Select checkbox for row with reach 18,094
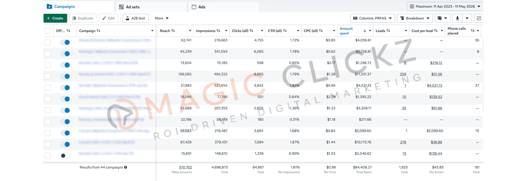The width and height of the screenshot is (526, 181). pyautogui.click(x=48, y=99)
